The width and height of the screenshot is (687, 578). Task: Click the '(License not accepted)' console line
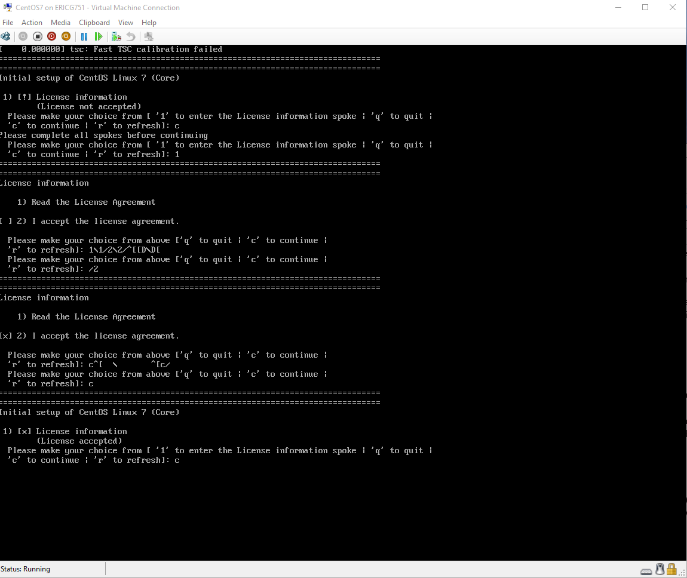point(89,106)
